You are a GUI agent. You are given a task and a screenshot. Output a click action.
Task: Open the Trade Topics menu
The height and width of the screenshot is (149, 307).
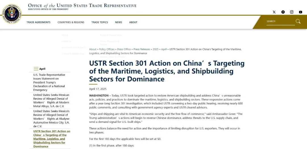point(100,23)
